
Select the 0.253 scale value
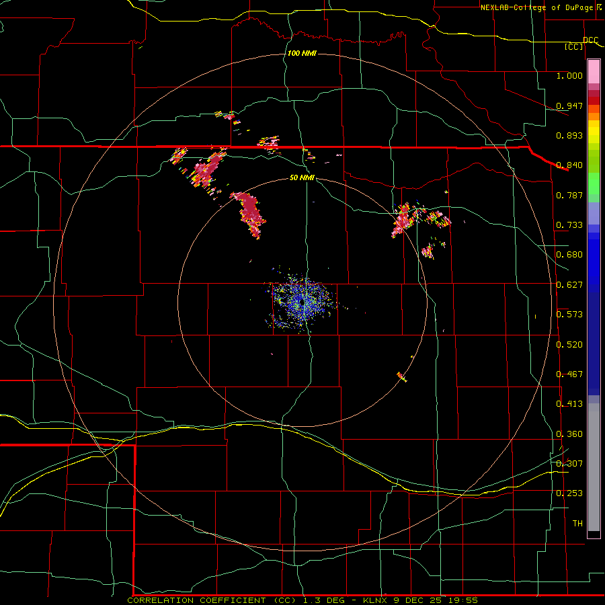tap(569, 493)
